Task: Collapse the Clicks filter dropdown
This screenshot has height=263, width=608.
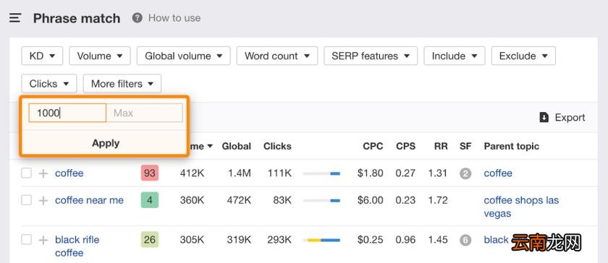Action: [49, 84]
